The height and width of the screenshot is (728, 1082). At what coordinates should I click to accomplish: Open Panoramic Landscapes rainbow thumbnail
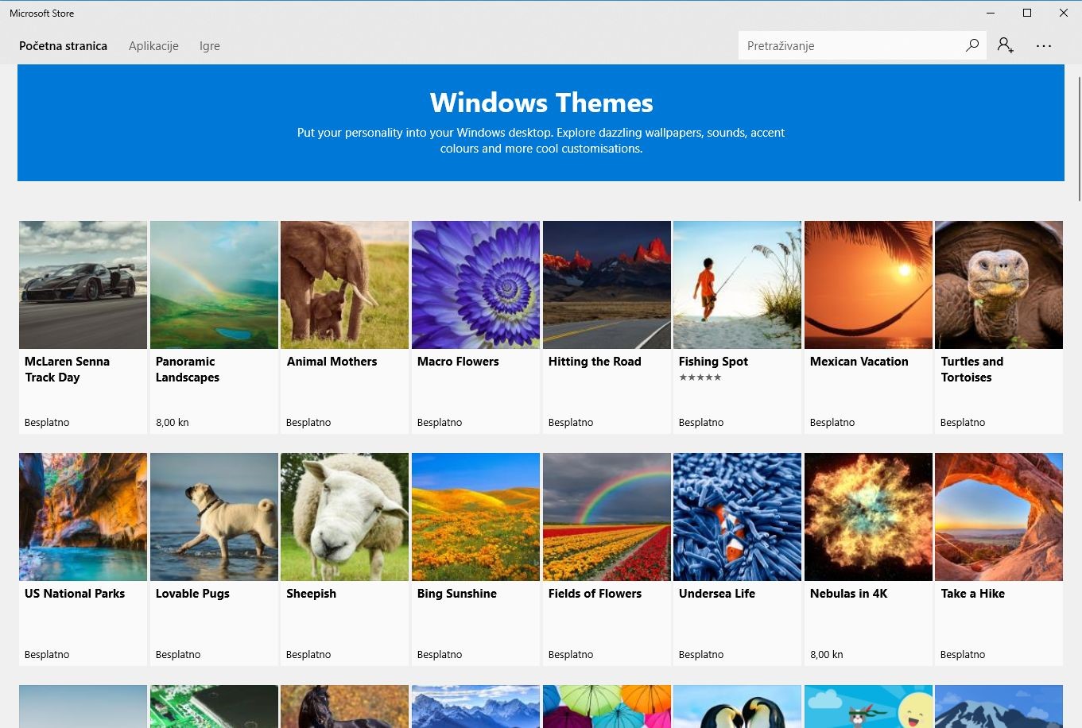[x=214, y=285]
